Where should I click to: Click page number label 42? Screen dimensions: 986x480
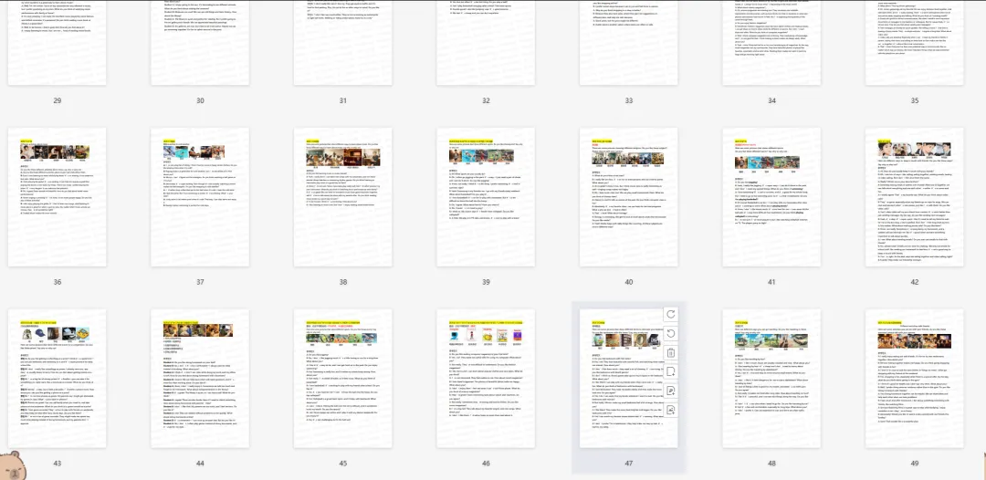(x=914, y=282)
